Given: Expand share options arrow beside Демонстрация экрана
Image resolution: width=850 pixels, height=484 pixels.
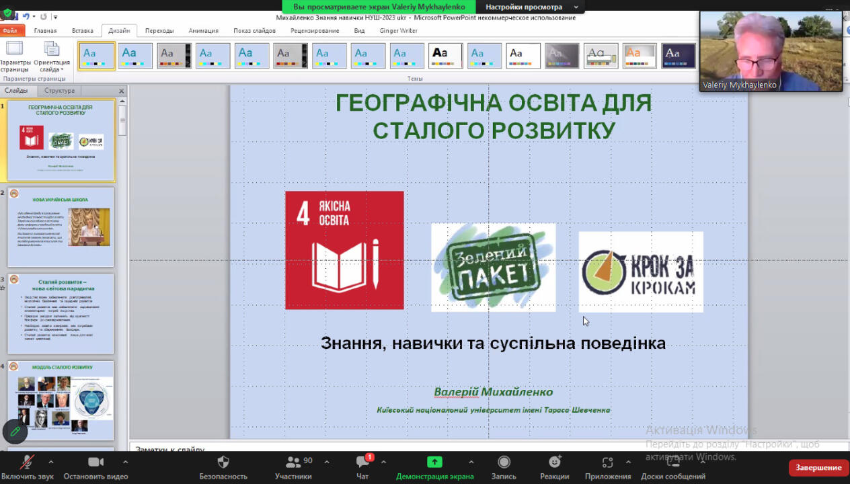Looking at the screenshot, I should pyautogui.click(x=471, y=462).
